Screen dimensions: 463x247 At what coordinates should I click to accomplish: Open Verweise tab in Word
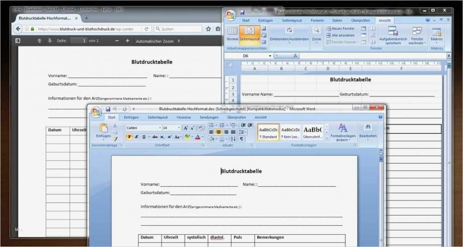click(x=184, y=117)
